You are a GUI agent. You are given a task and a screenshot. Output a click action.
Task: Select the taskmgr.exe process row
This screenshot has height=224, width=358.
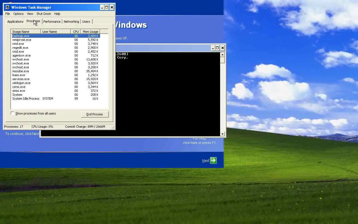point(55,36)
